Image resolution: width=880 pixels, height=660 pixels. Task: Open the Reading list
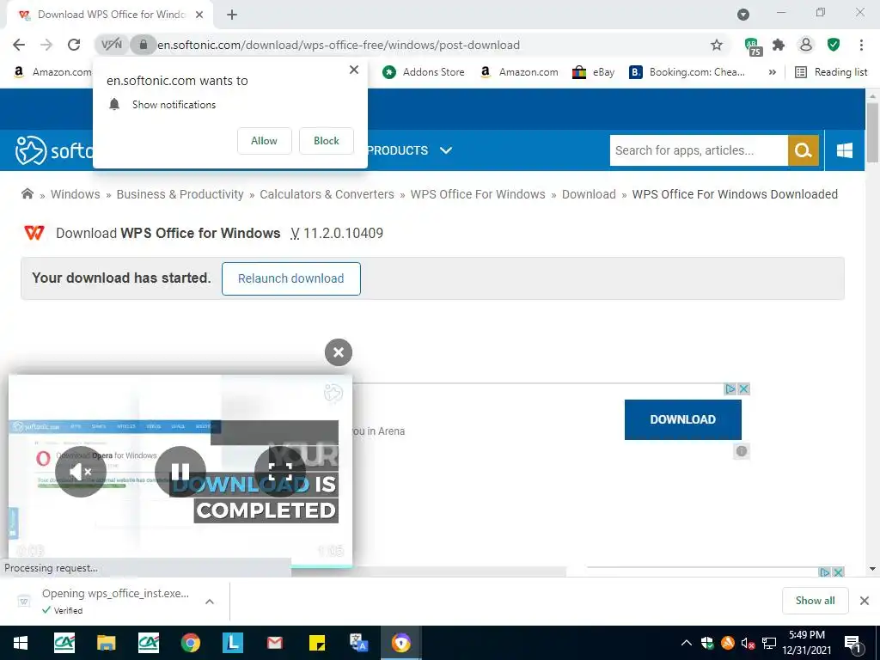coord(831,72)
